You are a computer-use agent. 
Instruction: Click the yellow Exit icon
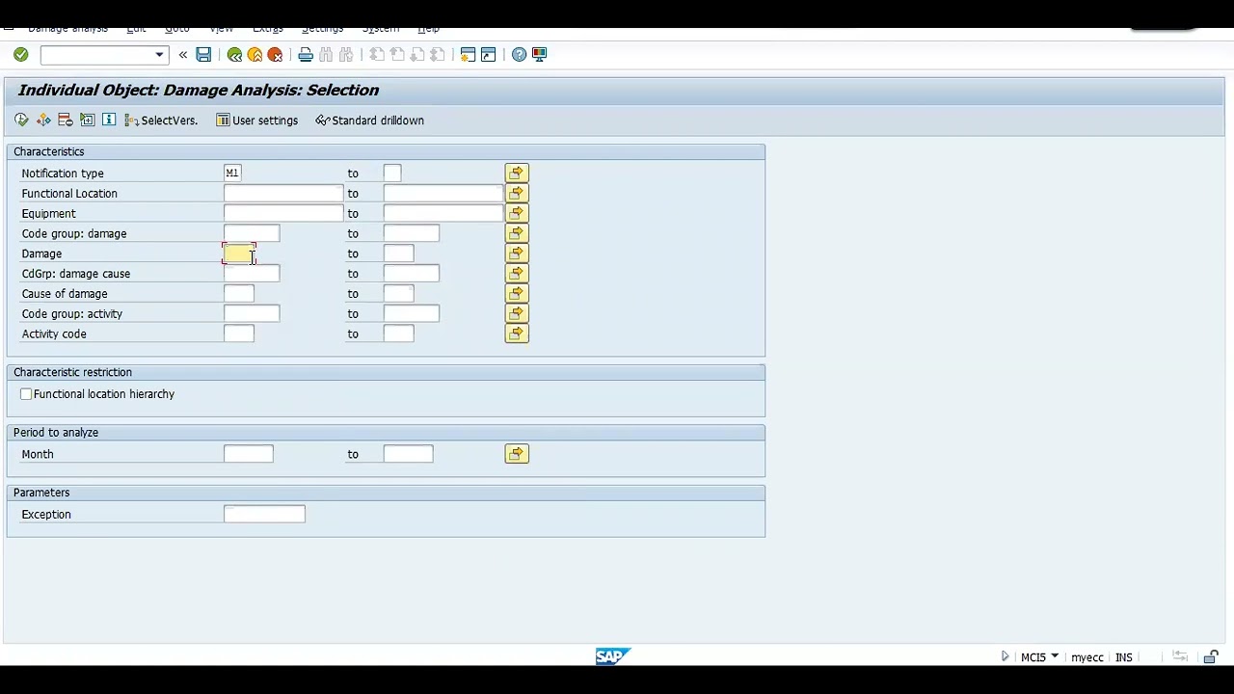[x=255, y=55]
